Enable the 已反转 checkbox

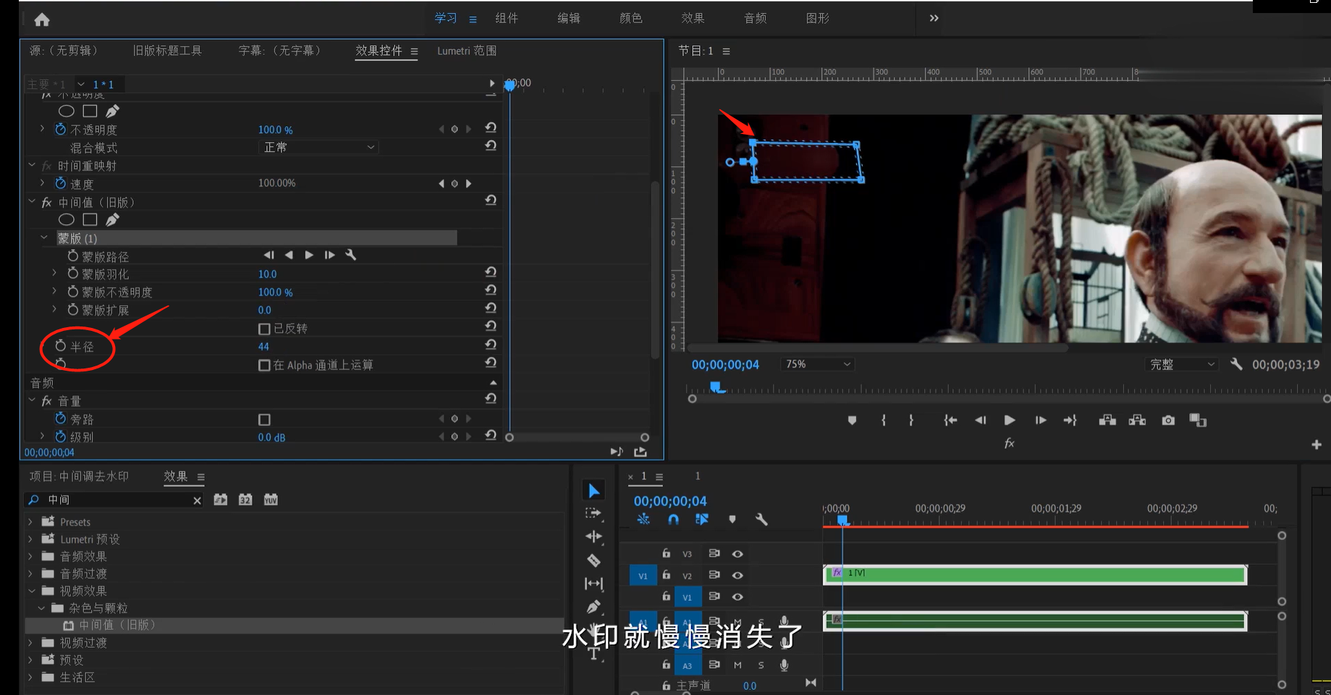(264, 329)
